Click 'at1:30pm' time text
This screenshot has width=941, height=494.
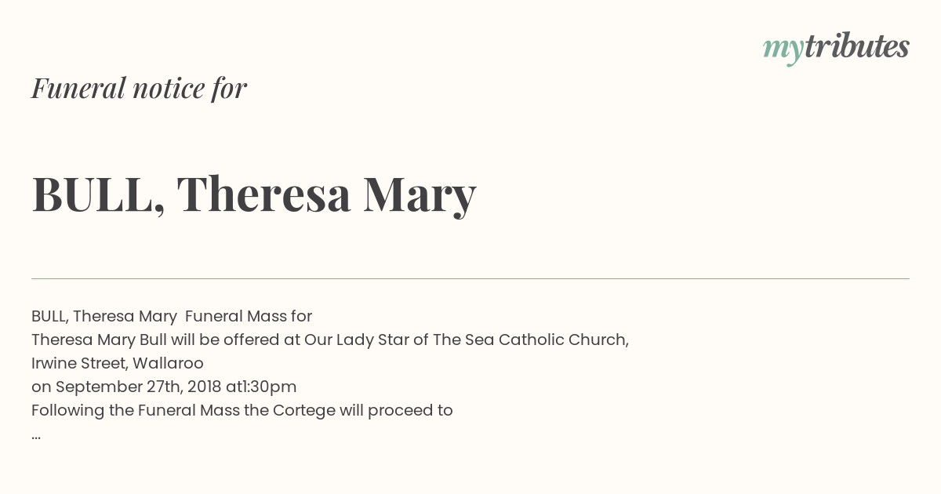tap(261, 387)
